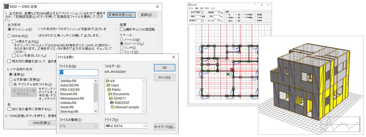Viewport: 366px width, 137px height.
Task: Select the 3DFACE(D) output shape radio button
Action: [9, 36]
